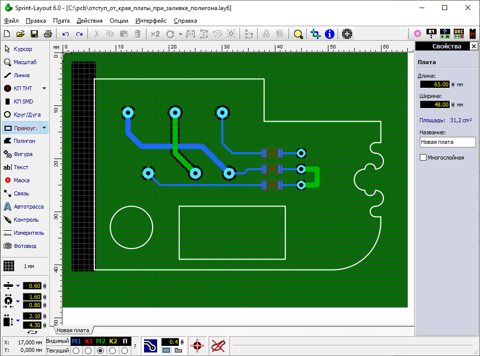Enable the Многослойная checkbox
This screenshot has width=480, height=356.
(x=423, y=158)
